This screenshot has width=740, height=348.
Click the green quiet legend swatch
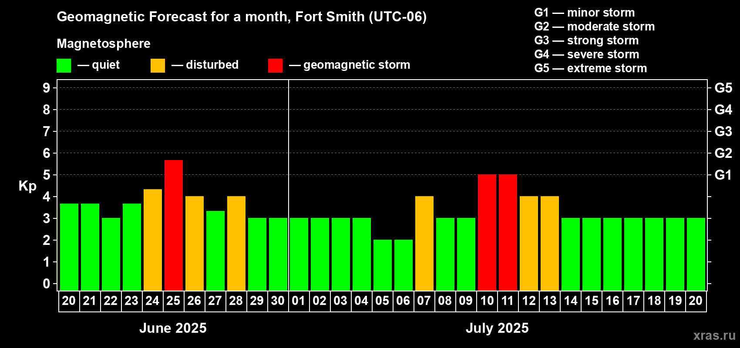point(64,66)
